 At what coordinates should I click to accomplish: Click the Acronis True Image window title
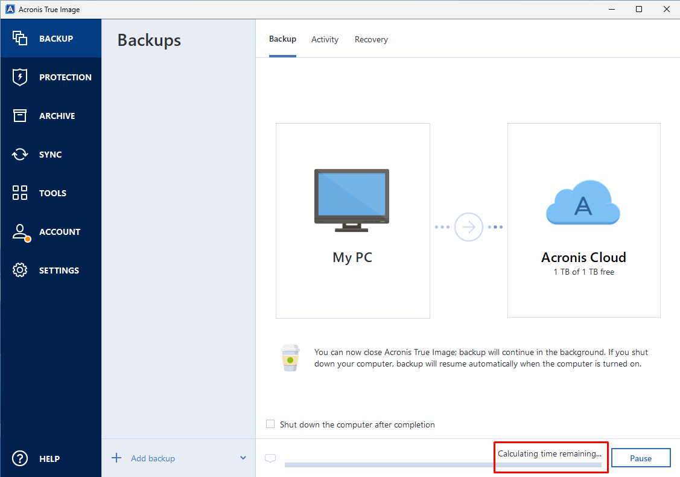coord(49,10)
